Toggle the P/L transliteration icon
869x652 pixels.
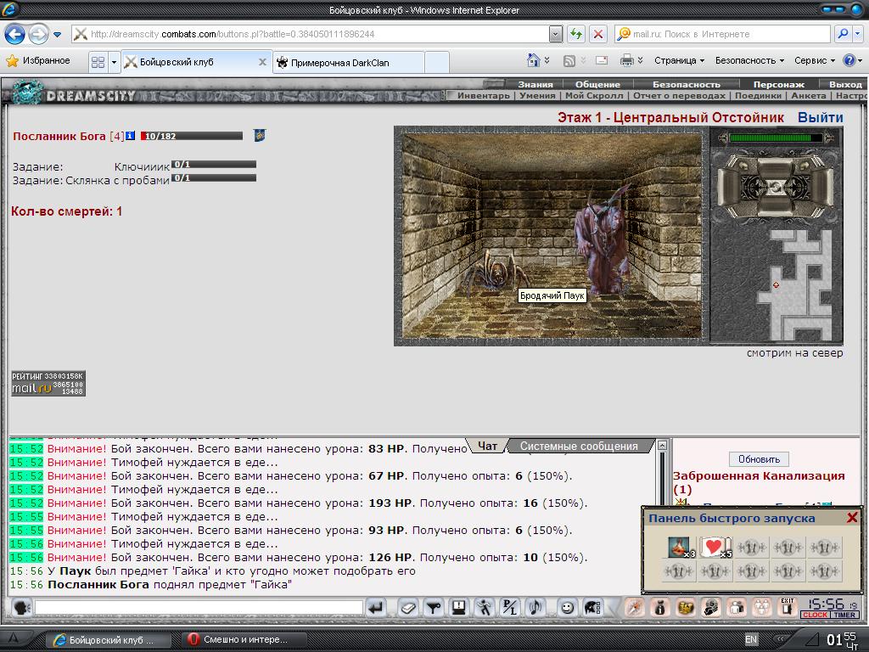coord(510,608)
